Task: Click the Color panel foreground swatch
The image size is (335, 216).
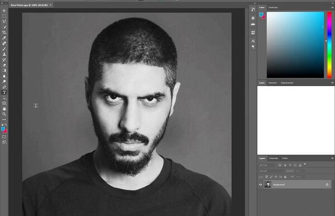Action: tap(261, 15)
